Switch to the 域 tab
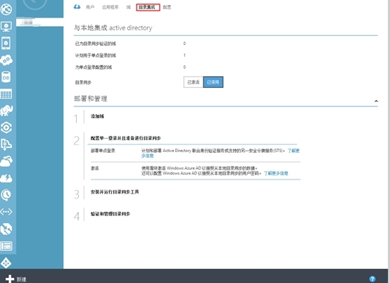390x283 pixels. pyautogui.click(x=128, y=7)
